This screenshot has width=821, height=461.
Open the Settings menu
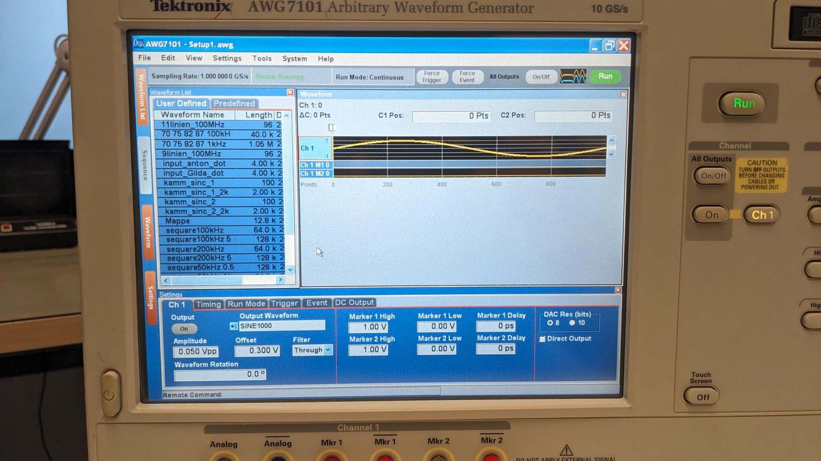[x=227, y=58]
